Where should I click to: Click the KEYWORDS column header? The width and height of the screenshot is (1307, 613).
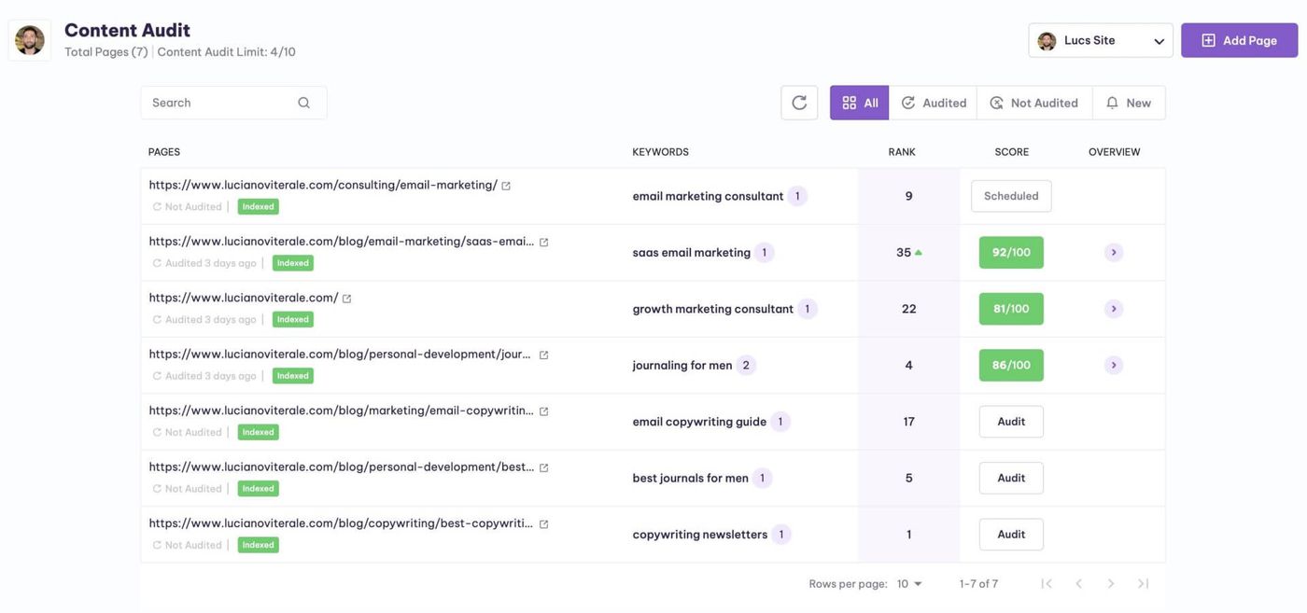[660, 152]
